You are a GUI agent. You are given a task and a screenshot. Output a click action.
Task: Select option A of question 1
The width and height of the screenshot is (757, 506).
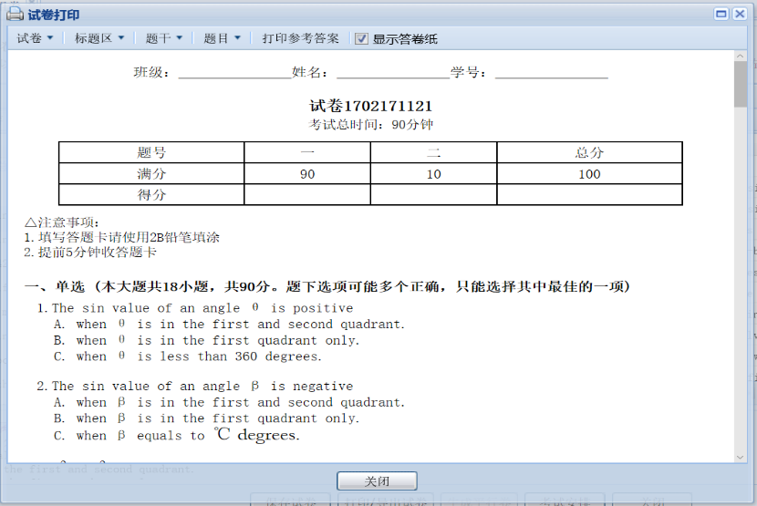[228, 325]
